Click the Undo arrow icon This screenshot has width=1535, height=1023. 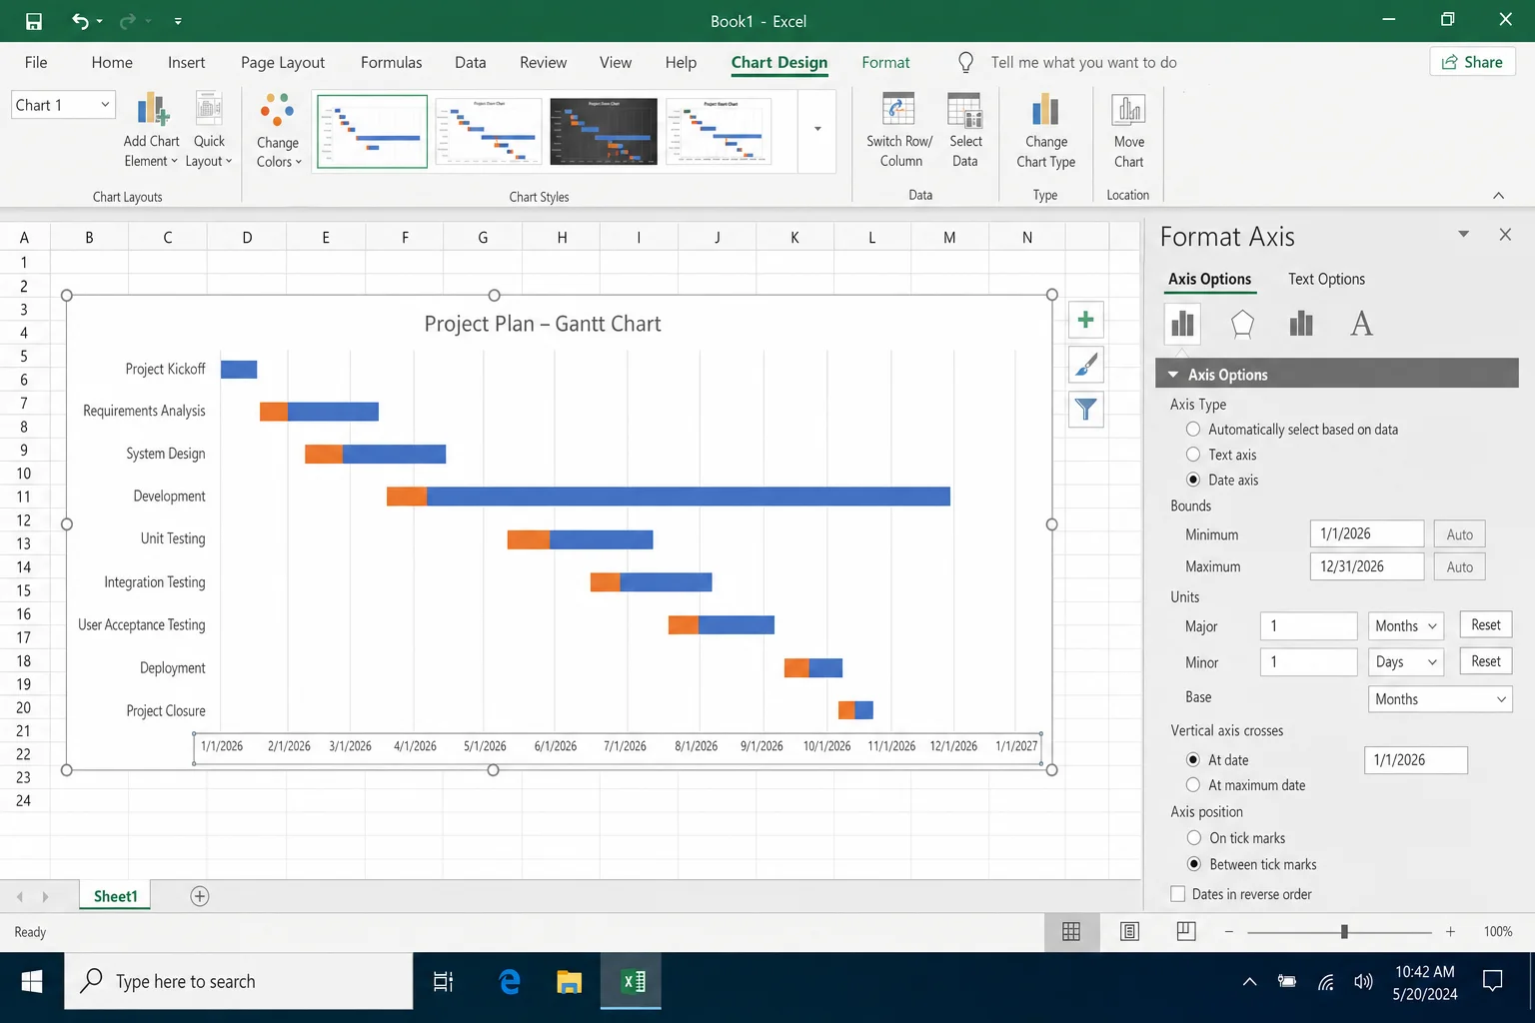click(x=81, y=21)
